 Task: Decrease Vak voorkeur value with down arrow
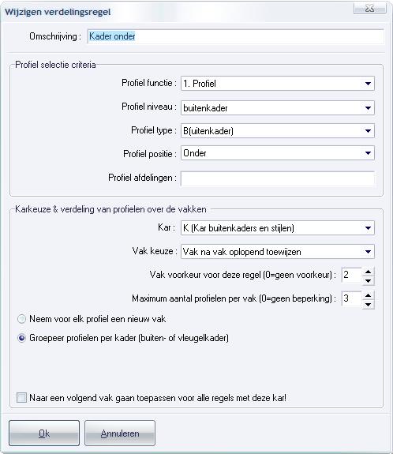point(368,281)
